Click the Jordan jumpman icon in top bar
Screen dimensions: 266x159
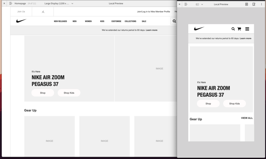click(x=43, y=12)
